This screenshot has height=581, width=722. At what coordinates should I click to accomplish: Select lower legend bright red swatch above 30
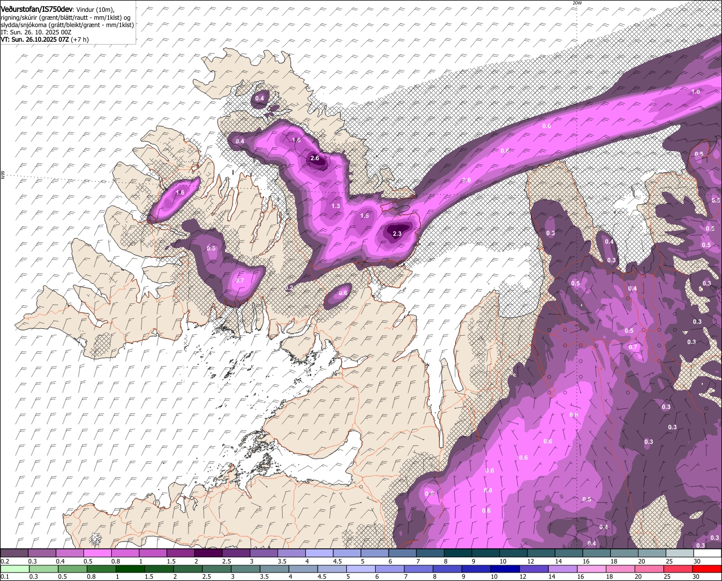(707, 569)
